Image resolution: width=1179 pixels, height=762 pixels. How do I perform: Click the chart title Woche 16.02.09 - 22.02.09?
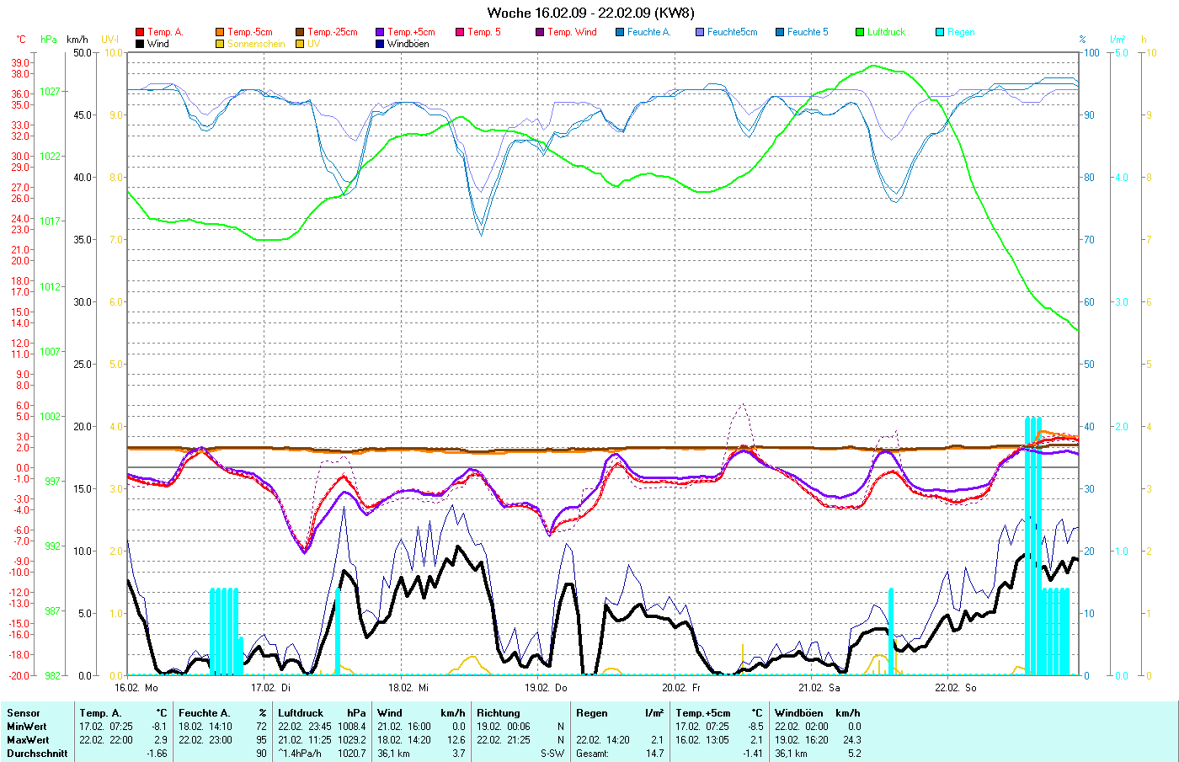(590, 13)
